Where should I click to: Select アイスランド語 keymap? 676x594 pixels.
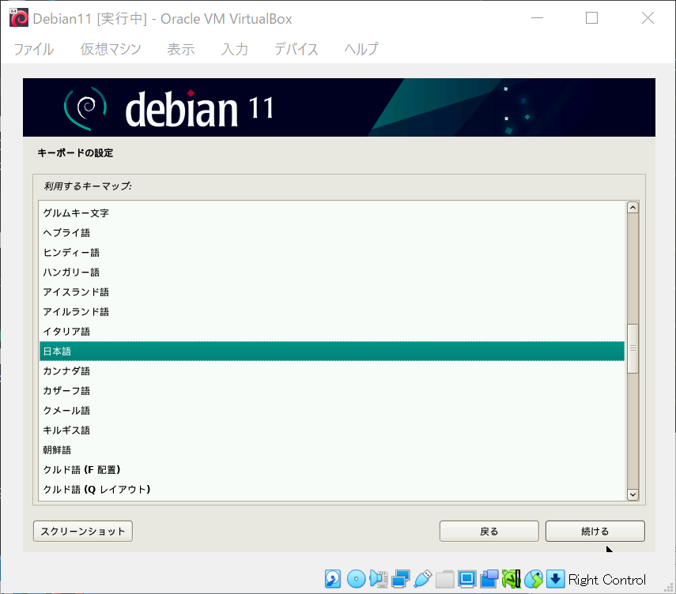332,292
